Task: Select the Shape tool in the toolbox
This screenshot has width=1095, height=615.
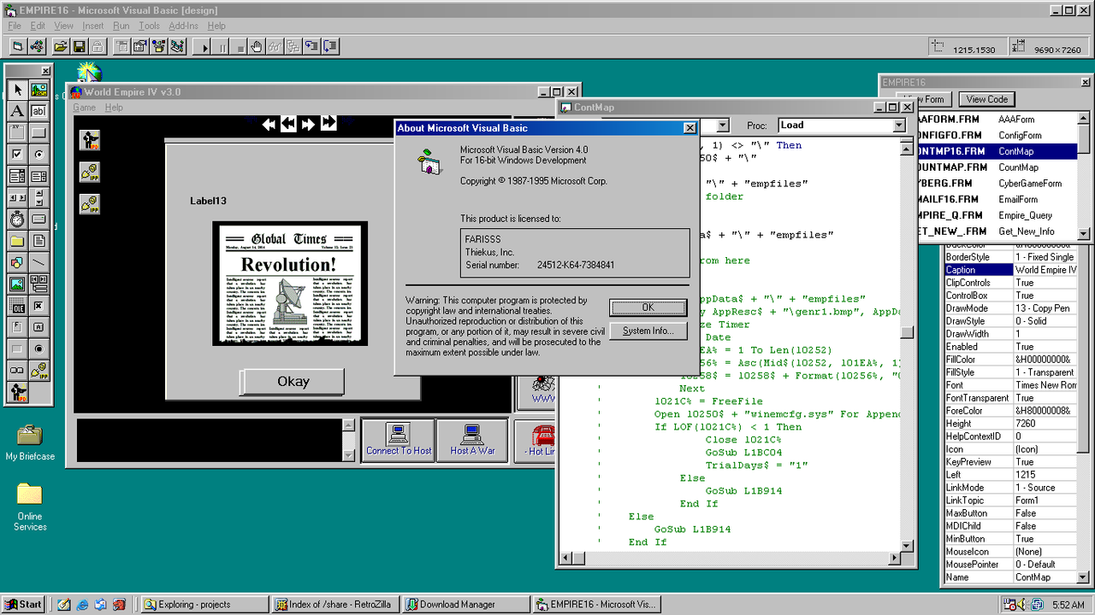Action: coord(17,263)
